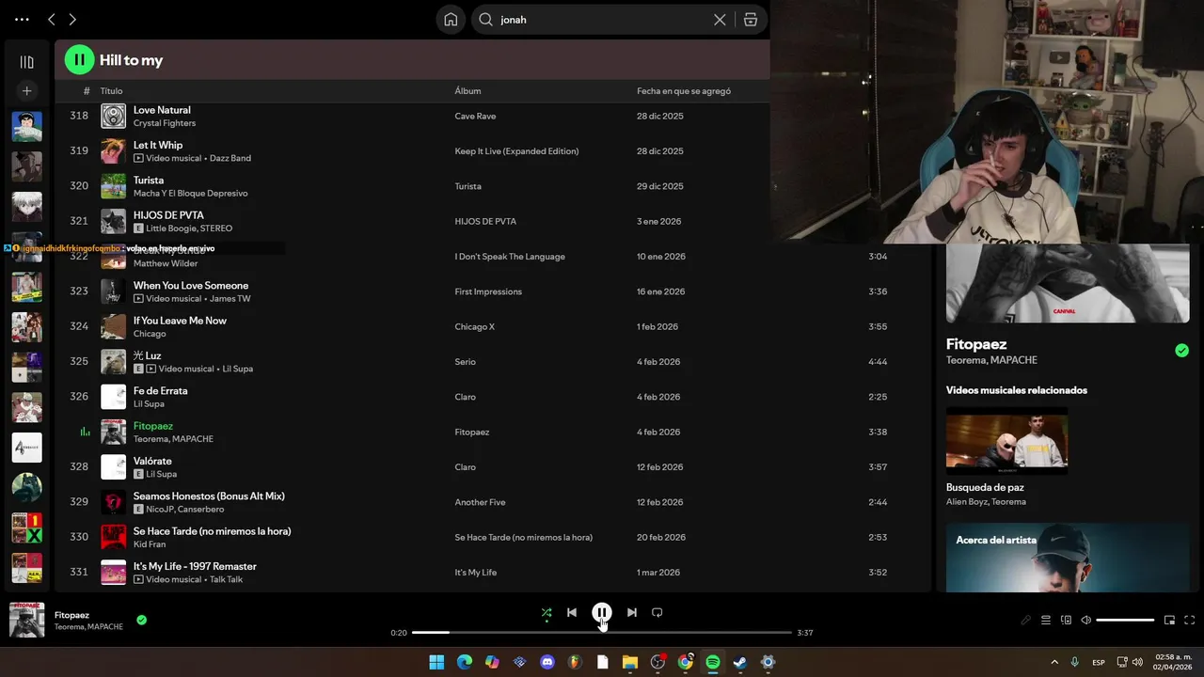Image resolution: width=1204 pixels, height=677 pixels.
Task: Select the track 'When You Love Someone'
Action: (191, 285)
